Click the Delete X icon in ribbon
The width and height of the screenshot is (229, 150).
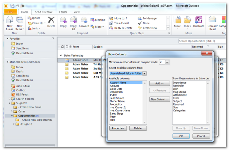[x=51, y=20]
